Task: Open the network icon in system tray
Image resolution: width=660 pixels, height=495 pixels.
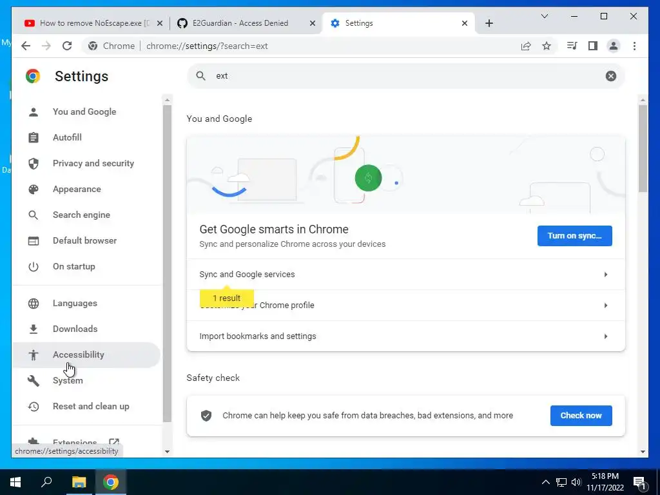Action: [561, 482]
